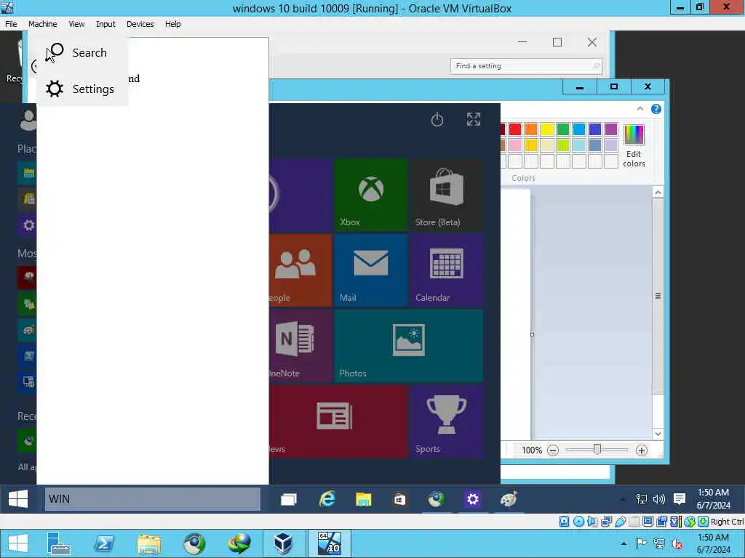The height and width of the screenshot is (558, 745).
Task: Pick the yellow color swatch in Paint
Action: (547, 129)
